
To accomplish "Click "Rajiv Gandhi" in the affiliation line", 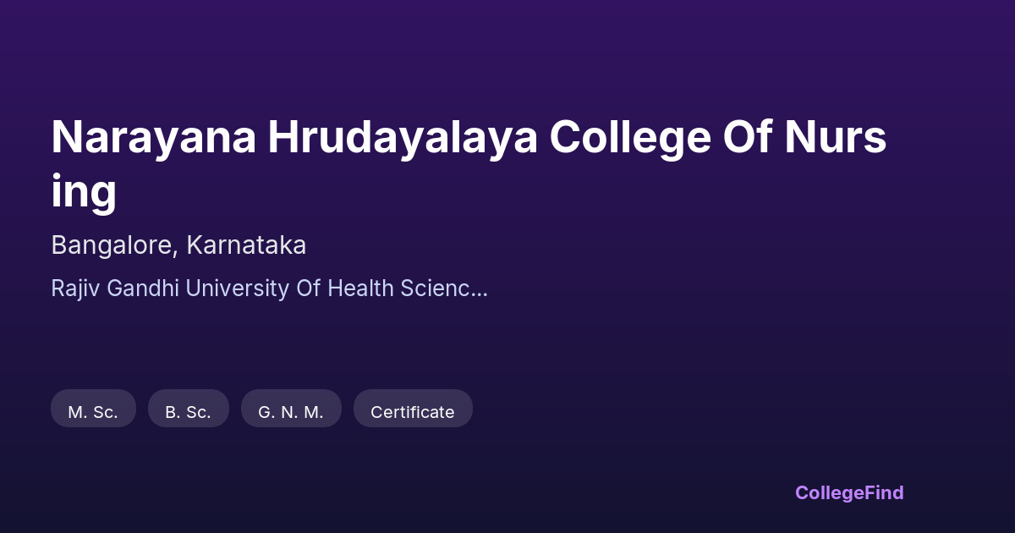I will 115,288.
